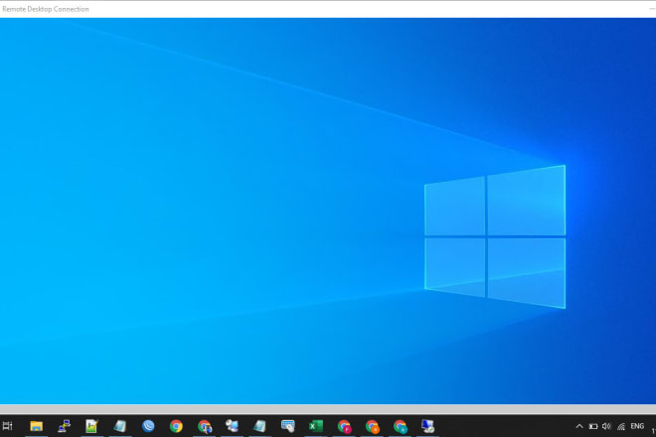Click the keys-and-monitor taskbar icon beside Chrome

[x=232, y=426]
